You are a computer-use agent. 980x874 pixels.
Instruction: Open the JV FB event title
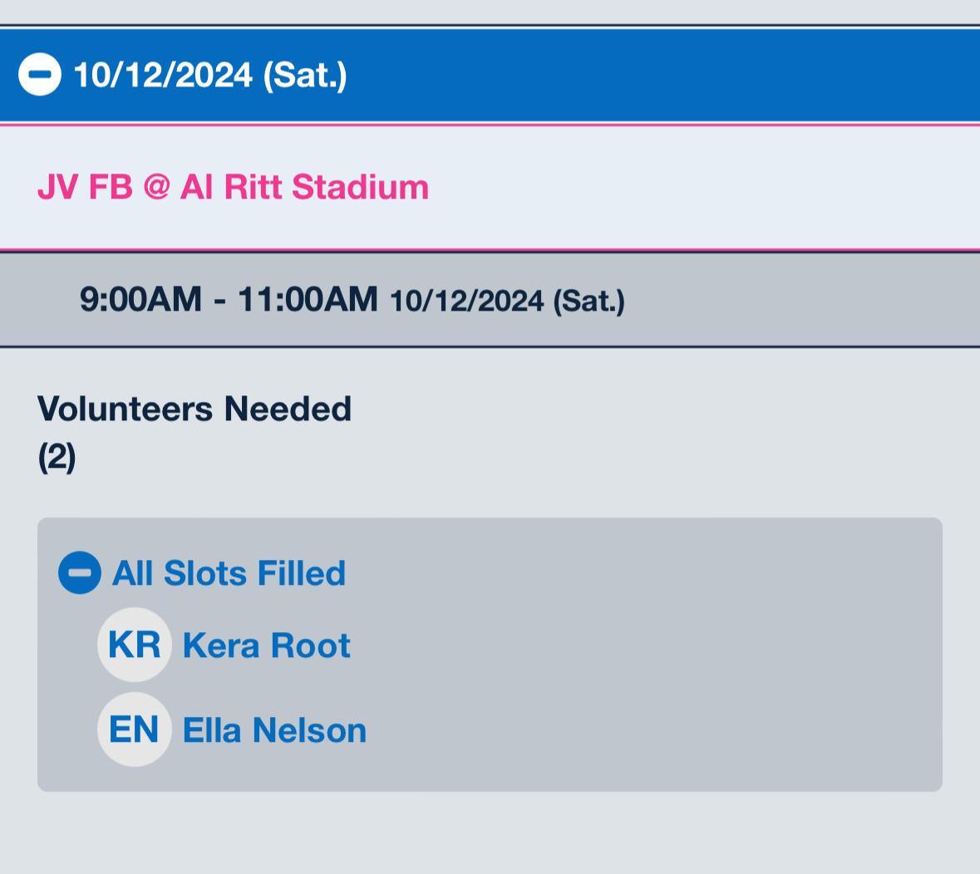click(85, 187)
